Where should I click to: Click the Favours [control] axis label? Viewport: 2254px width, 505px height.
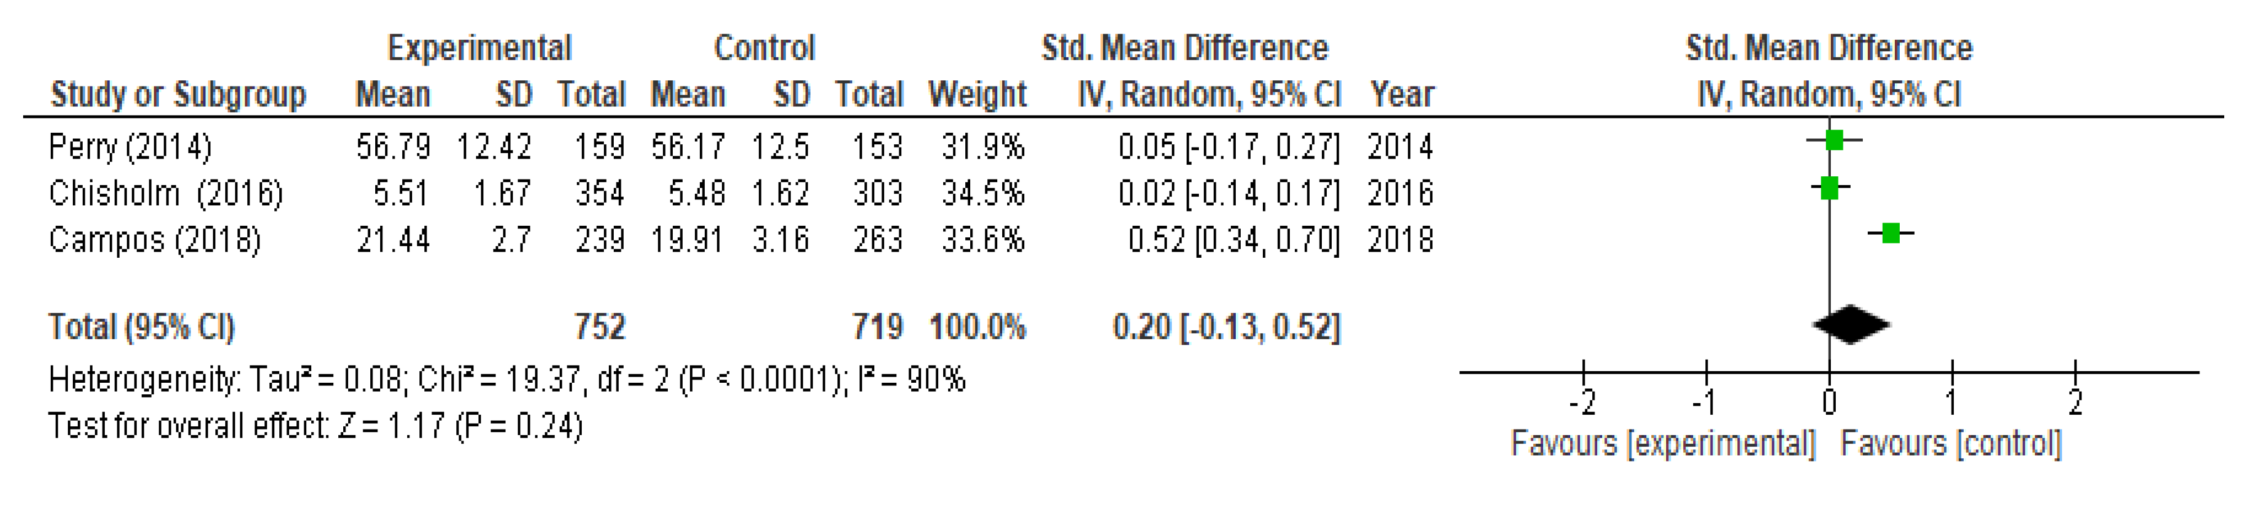click(1952, 444)
